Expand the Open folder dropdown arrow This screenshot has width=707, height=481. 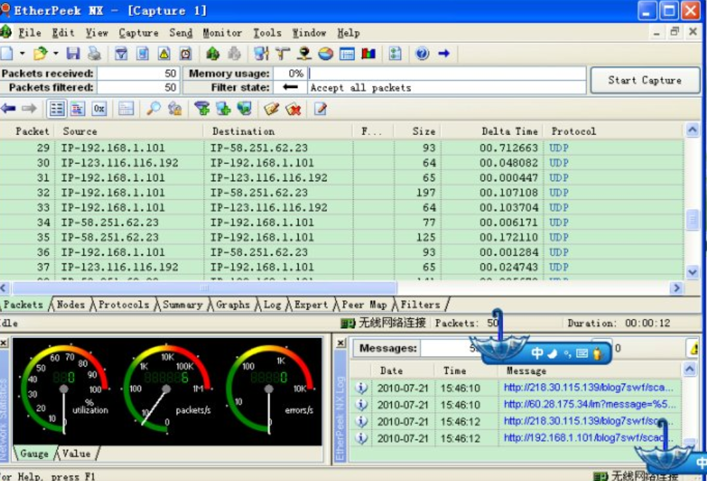coord(56,54)
